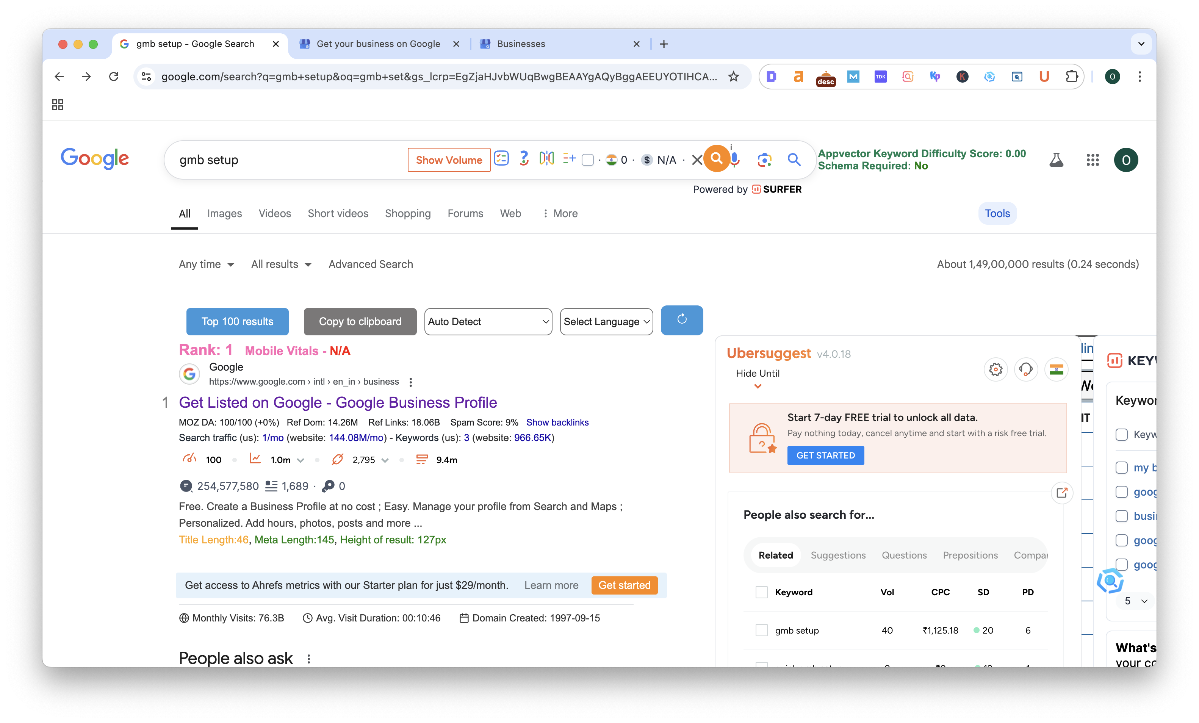Click the dark round K extension icon
This screenshot has height=723, width=1199.
pos(962,77)
